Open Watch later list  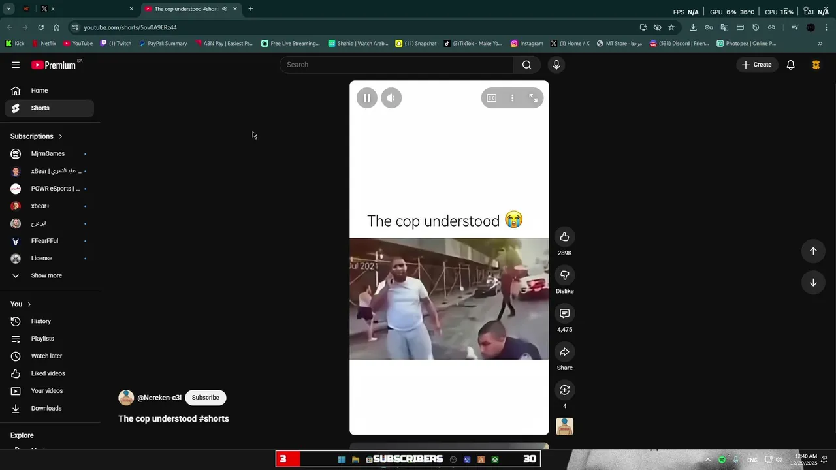pyautogui.click(x=50, y=356)
